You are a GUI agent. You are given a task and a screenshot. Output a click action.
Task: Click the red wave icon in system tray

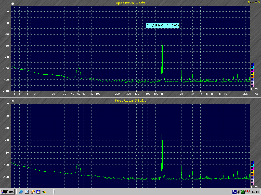coord(247,191)
